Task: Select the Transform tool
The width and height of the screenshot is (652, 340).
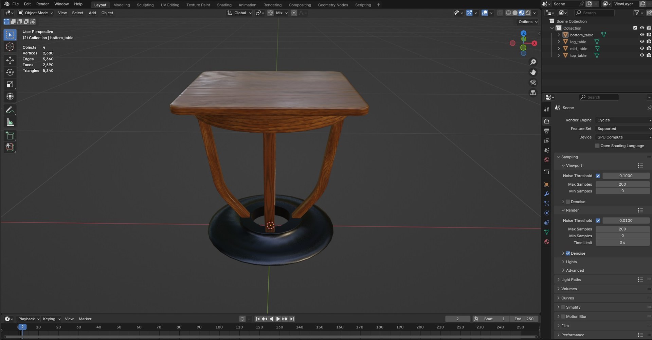Action: click(10, 96)
